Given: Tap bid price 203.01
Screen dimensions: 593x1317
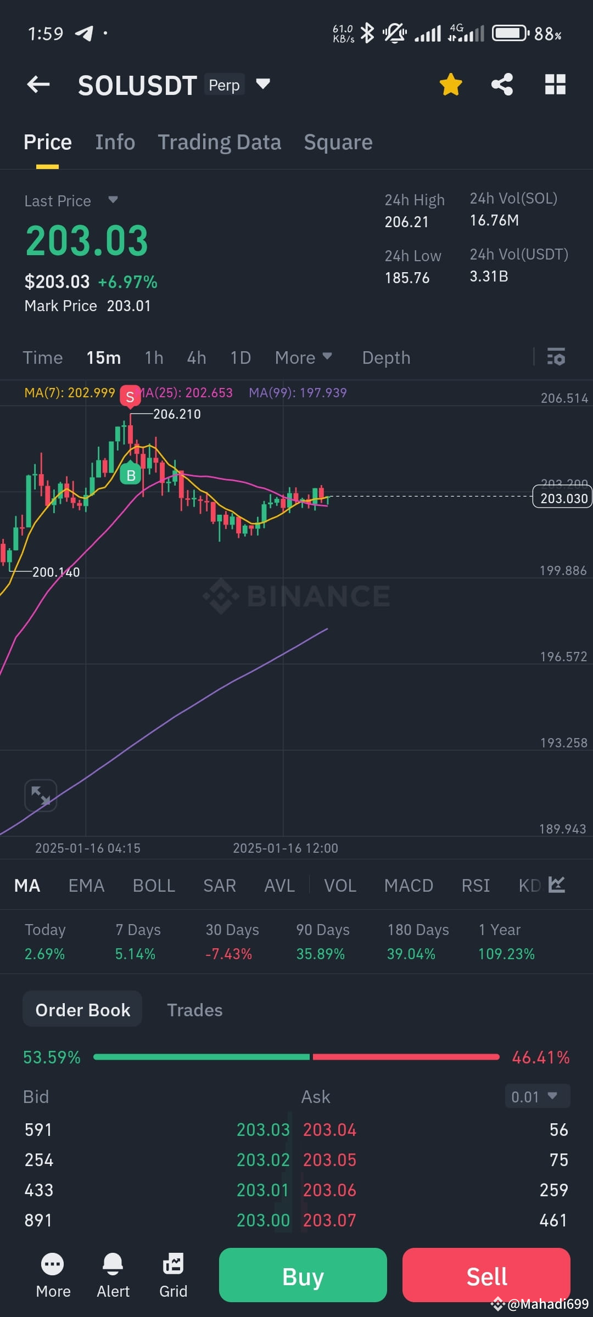Looking at the screenshot, I should pyautogui.click(x=263, y=1190).
